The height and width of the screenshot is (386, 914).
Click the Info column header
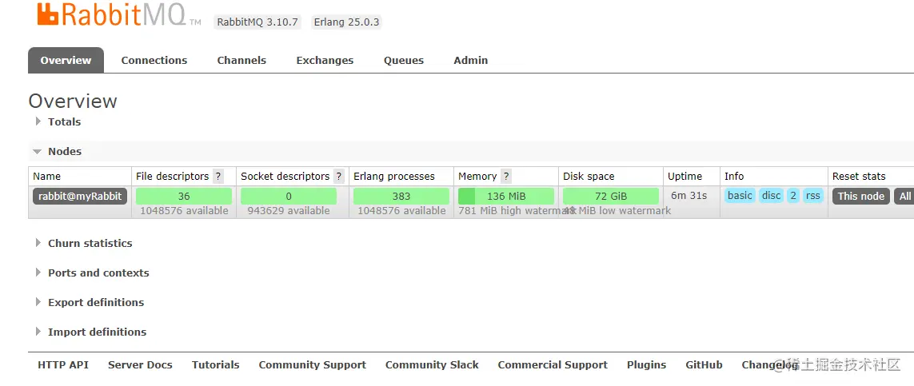tap(734, 177)
